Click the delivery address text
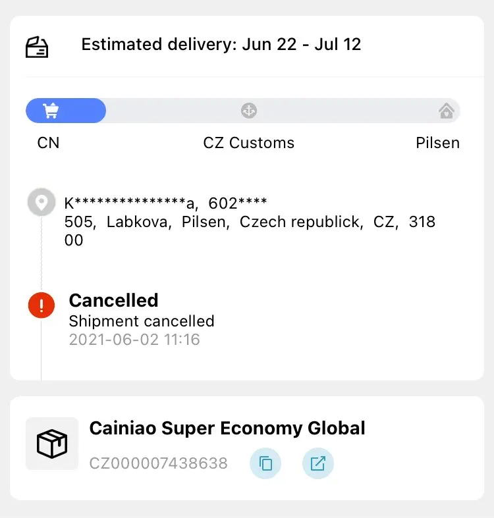494x518 pixels. (250, 221)
